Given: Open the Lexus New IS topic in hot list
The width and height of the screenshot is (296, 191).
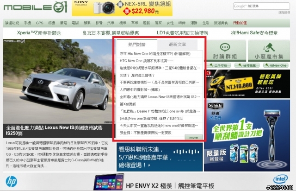Looking at the screenshot, I should (x=160, y=97).
